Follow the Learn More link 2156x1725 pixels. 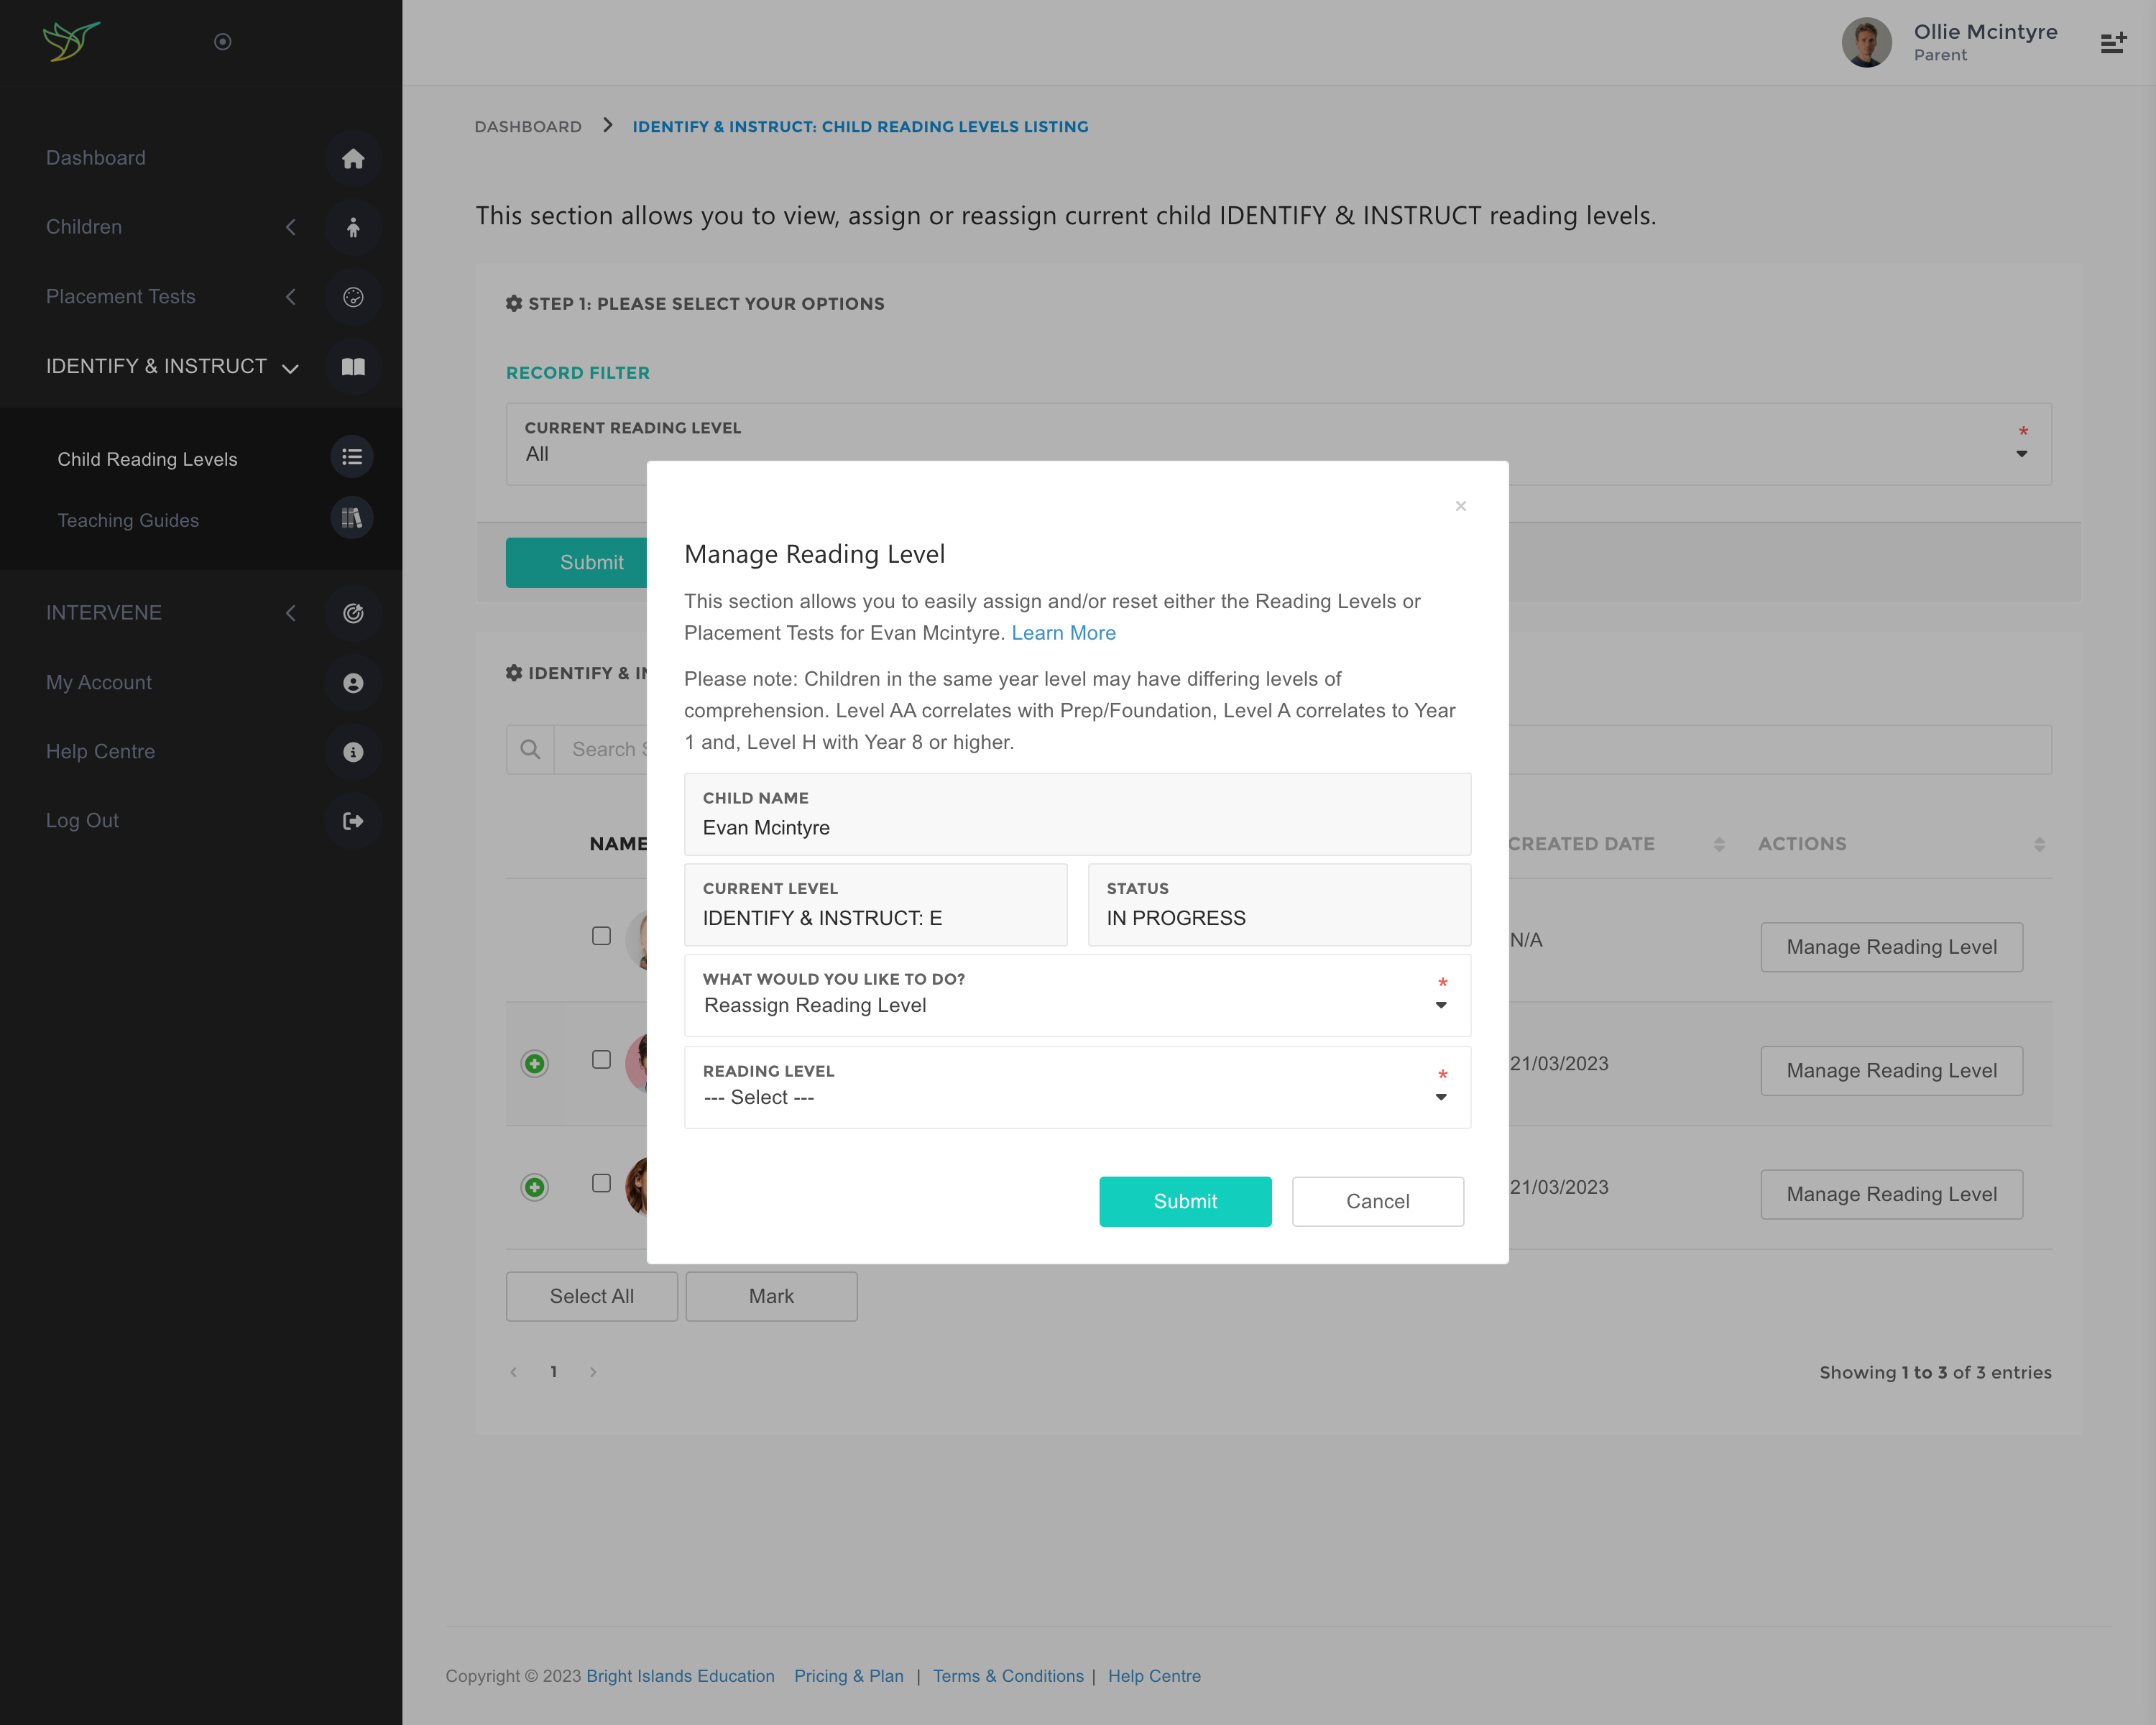pos(1063,633)
